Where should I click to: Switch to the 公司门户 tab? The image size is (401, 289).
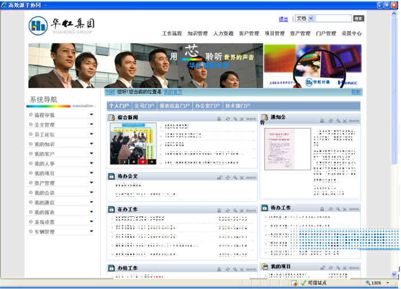pyautogui.click(x=144, y=106)
